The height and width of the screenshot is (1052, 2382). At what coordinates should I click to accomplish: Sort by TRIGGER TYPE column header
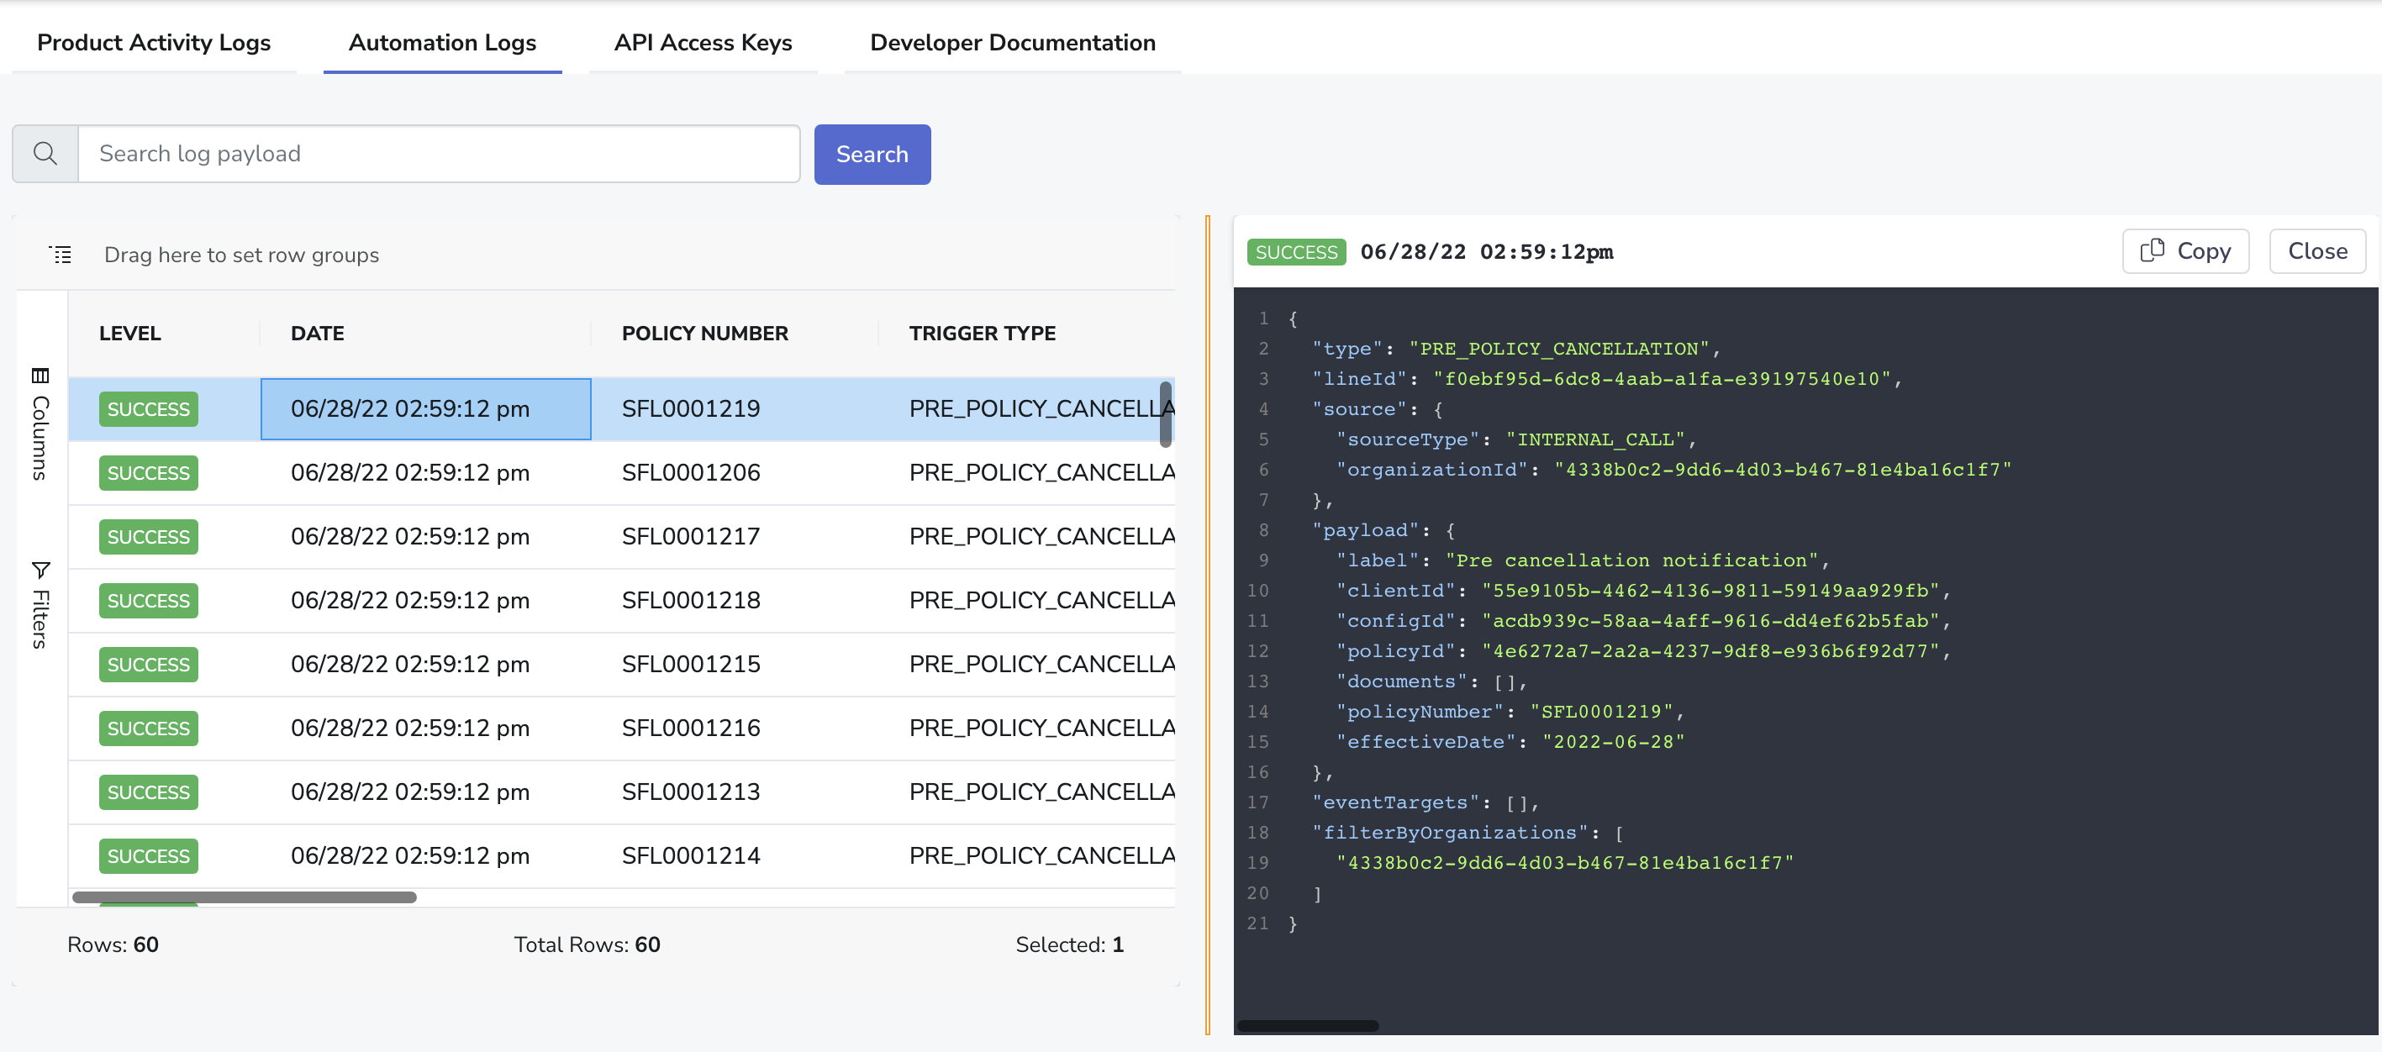[982, 333]
